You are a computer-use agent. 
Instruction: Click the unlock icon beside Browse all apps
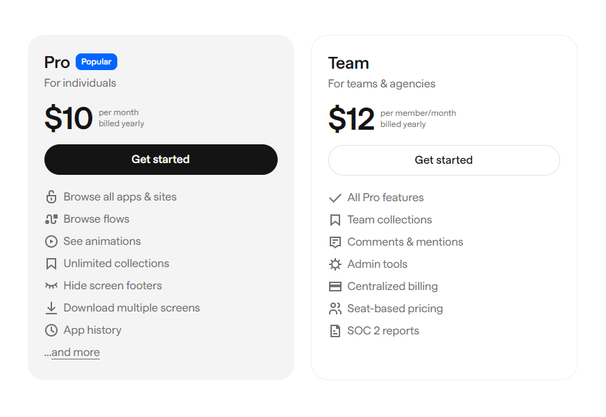51,197
